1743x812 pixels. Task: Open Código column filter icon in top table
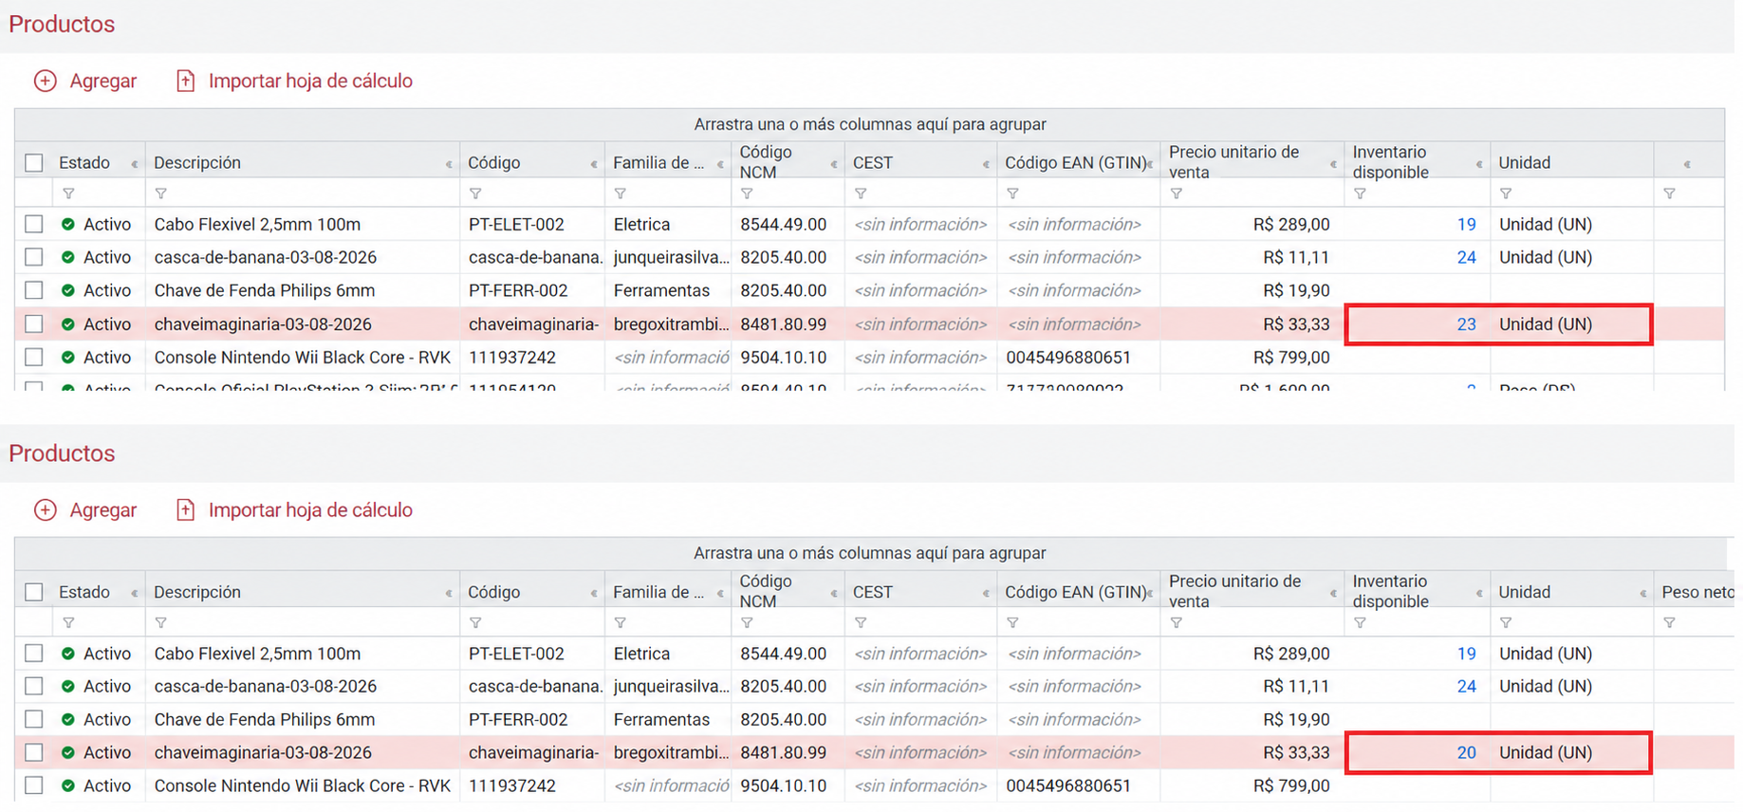point(475,194)
